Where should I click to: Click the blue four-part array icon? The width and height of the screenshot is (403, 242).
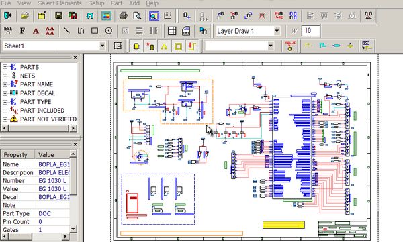tap(293, 16)
